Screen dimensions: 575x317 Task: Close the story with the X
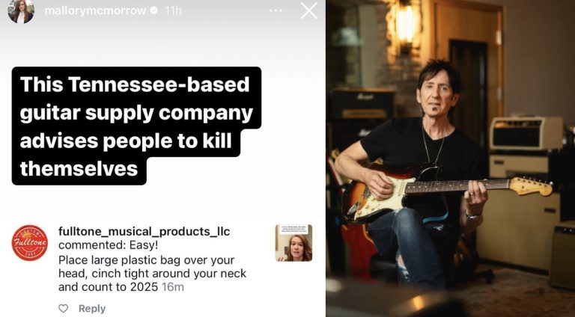308,10
